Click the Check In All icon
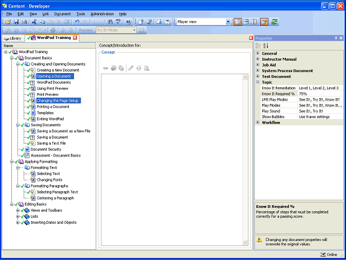Image resolution: width=346 pixels, height=260 pixels. pyautogui.click(x=149, y=22)
